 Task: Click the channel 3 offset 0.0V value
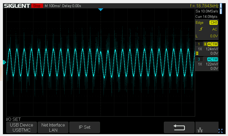coord(214,69)
